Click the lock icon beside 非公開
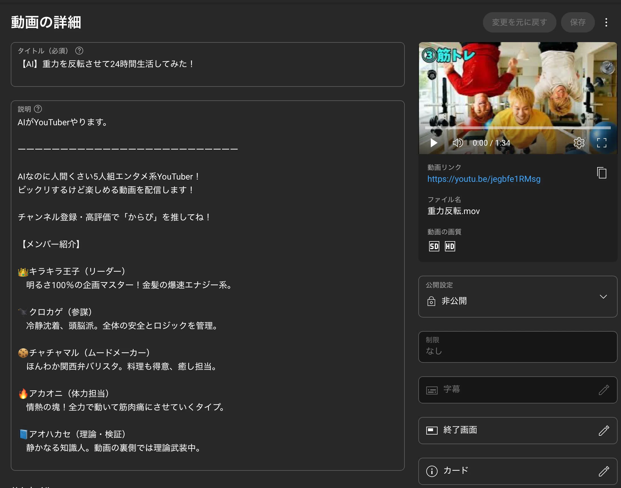The height and width of the screenshot is (488, 621). point(431,301)
